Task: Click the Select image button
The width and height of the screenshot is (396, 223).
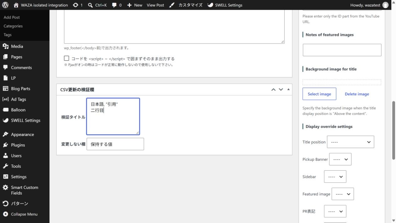Action: [x=319, y=94]
